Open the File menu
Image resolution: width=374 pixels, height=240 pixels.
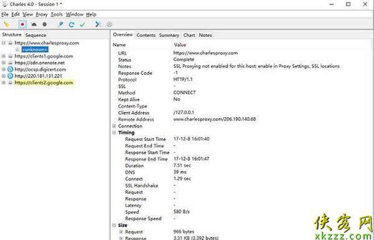coord(5,14)
